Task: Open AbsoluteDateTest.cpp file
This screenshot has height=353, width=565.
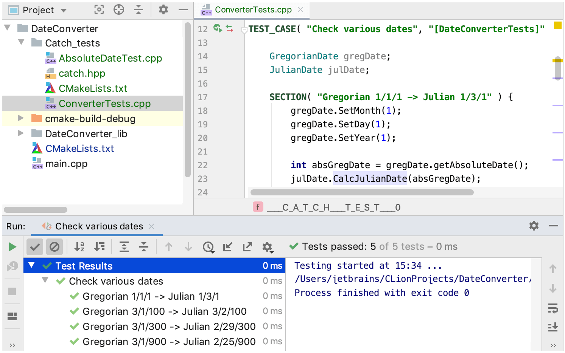Action: pos(110,58)
